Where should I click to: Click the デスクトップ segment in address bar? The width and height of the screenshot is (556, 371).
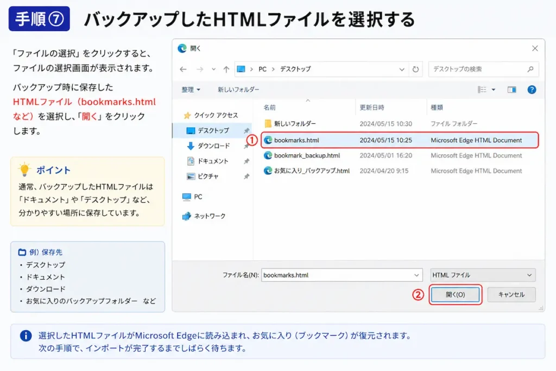(x=295, y=69)
